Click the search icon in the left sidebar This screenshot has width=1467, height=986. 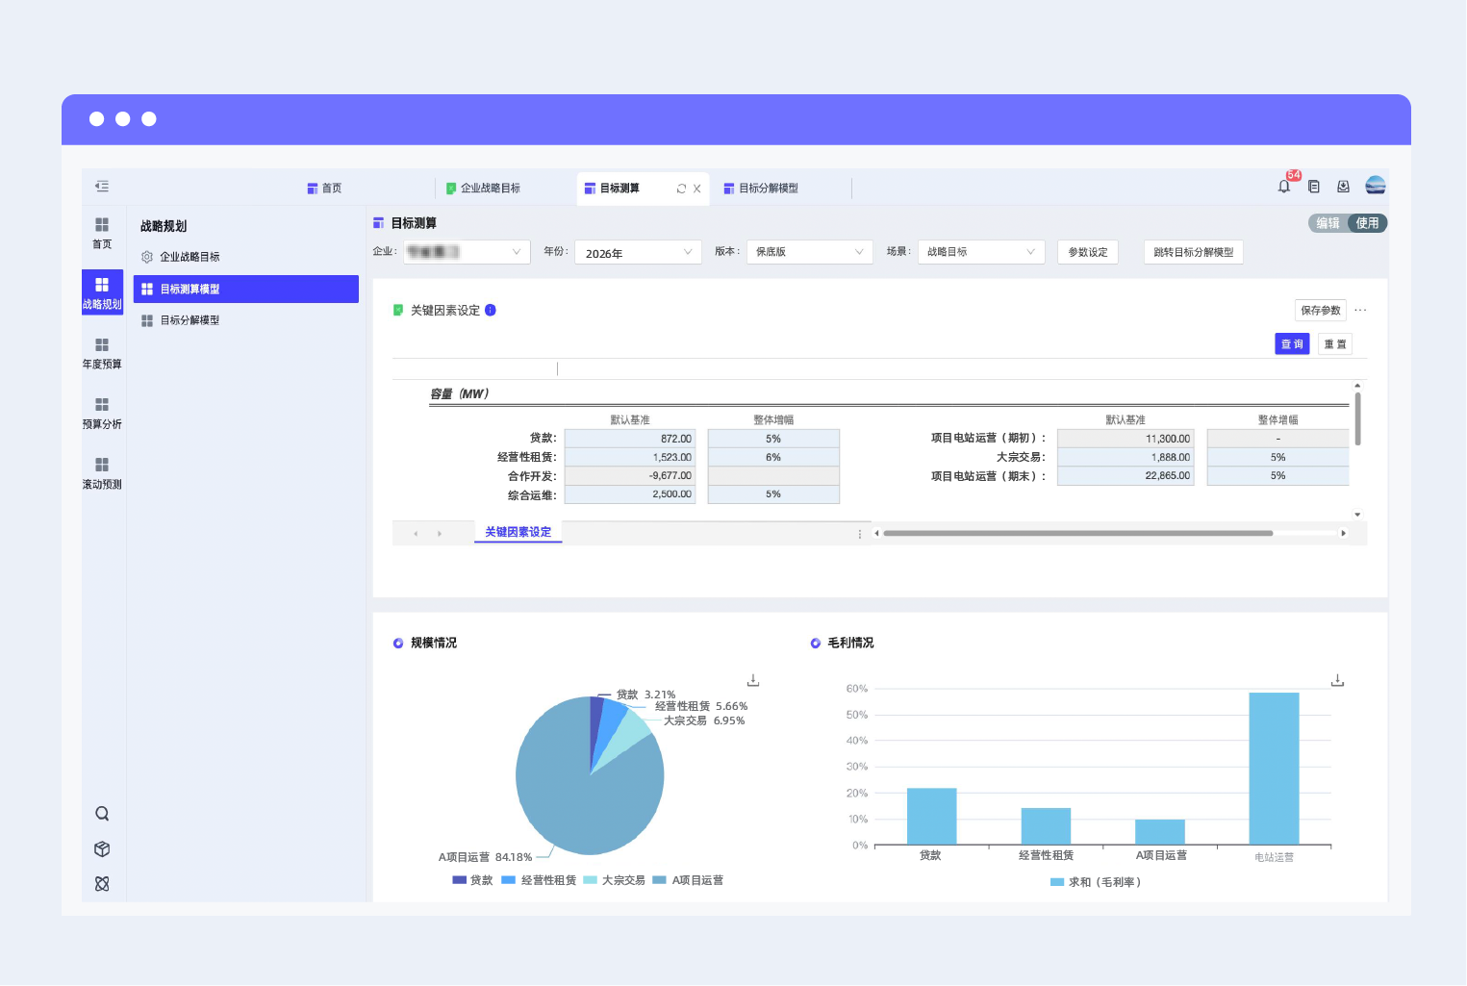(x=102, y=814)
